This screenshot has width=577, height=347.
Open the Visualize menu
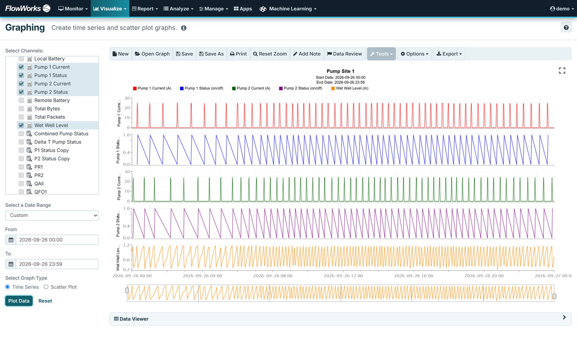tap(110, 9)
